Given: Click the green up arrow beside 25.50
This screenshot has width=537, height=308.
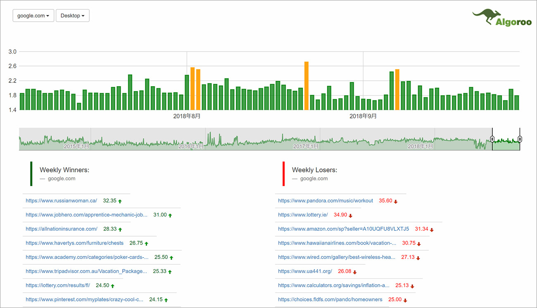Looking at the screenshot, I should [x=171, y=257].
